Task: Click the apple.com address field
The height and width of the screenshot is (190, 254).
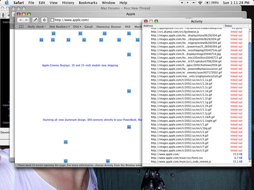Action: 96,20
